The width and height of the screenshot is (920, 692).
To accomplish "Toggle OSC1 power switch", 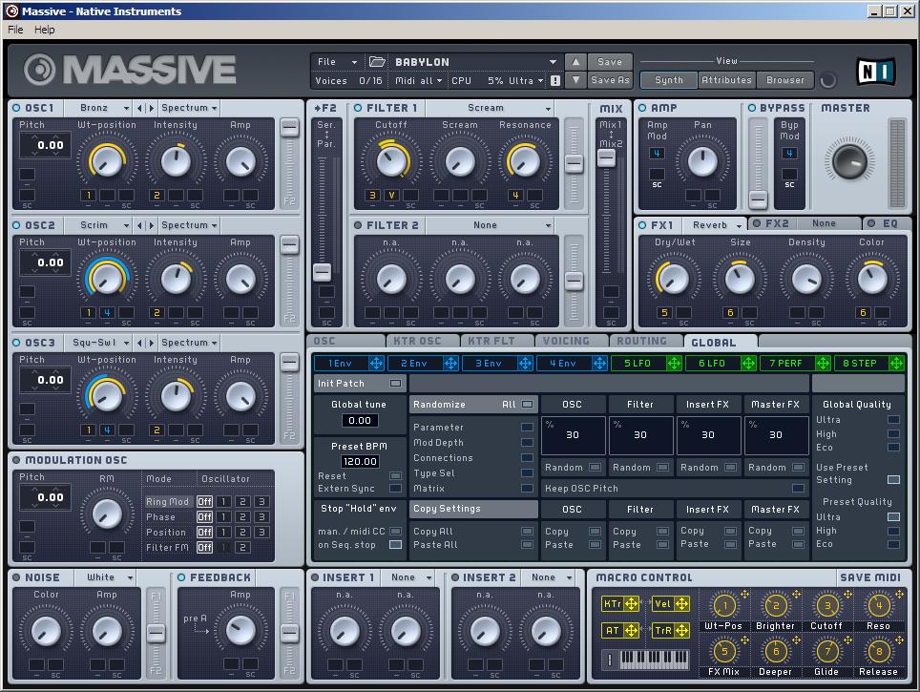I will click(x=16, y=108).
